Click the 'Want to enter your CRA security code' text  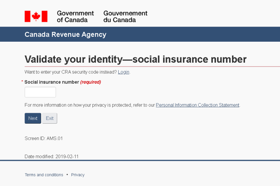point(70,72)
